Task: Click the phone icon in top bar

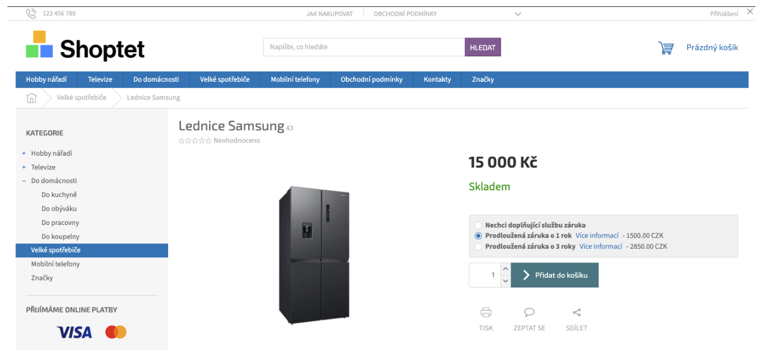Action: pos(31,14)
